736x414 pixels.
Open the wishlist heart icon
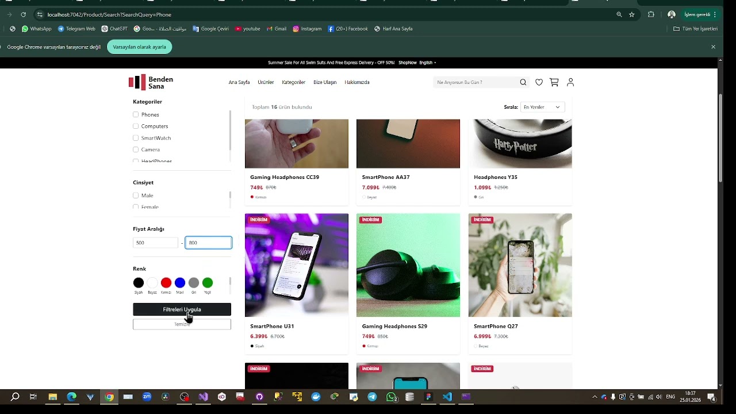click(539, 82)
